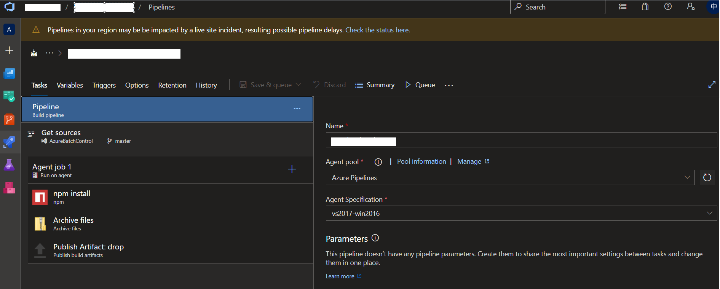Open toolbar more actions ellipsis
The width and height of the screenshot is (720, 289).
[x=449, y=85]
